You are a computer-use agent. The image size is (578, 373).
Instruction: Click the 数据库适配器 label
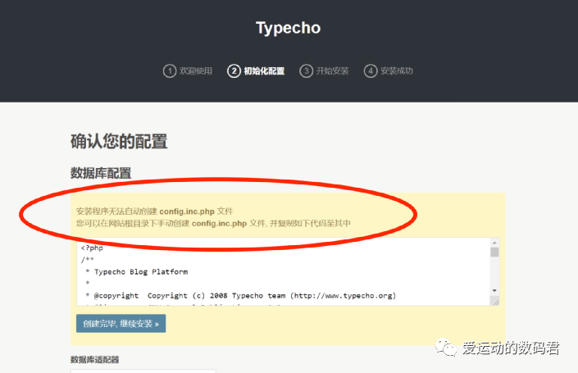tap(95, 360)
